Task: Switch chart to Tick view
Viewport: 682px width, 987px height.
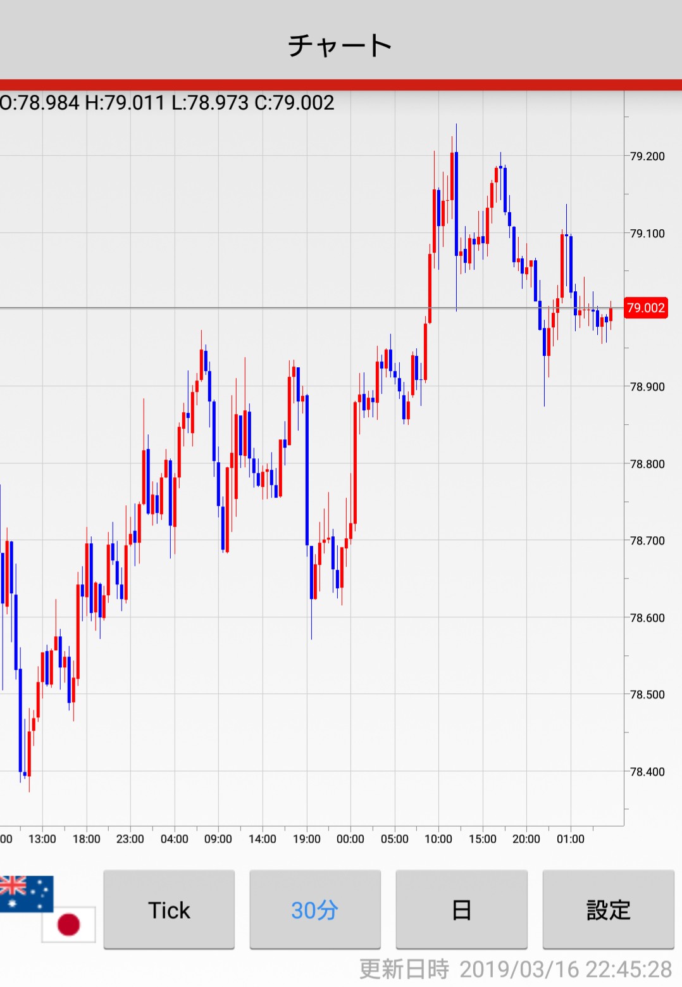Action: coord(169,910)
